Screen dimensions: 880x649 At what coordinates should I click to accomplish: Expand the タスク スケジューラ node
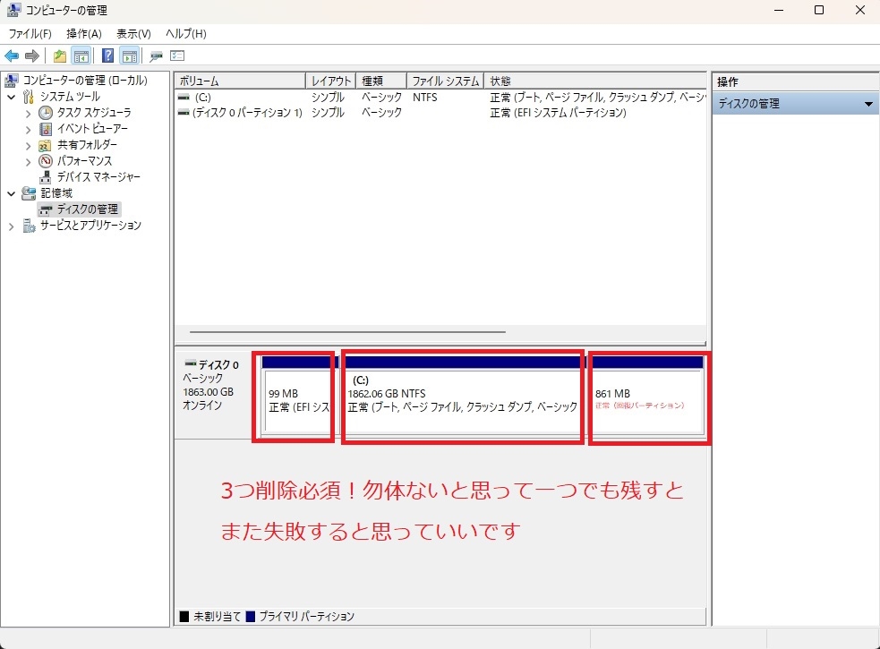(x=28, y=114)
